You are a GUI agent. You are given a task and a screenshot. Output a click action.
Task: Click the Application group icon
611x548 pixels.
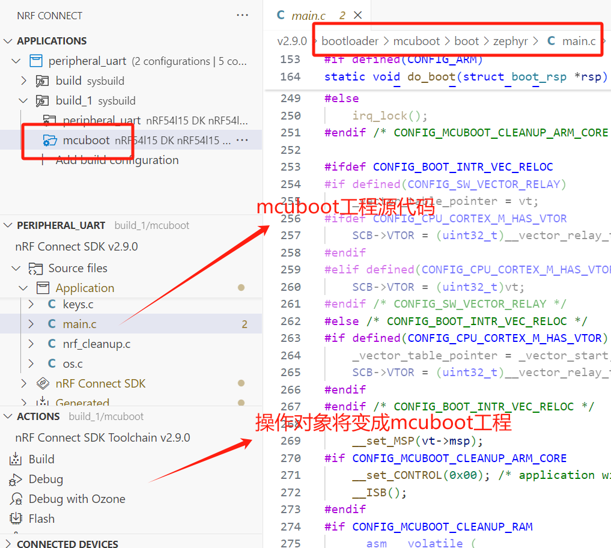[43, 288]
